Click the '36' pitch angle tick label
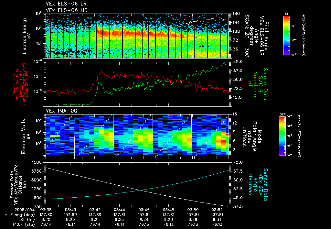The height and width of the screenshot is (229, 331). [235, 49]
